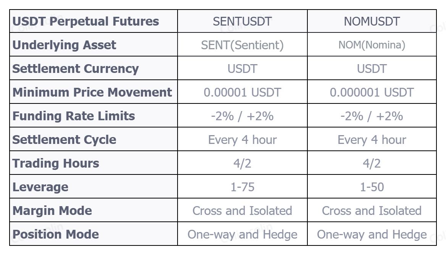The image size is (446, 255).
Task: Select the Trading Hours row label
Action: (56, 163)
